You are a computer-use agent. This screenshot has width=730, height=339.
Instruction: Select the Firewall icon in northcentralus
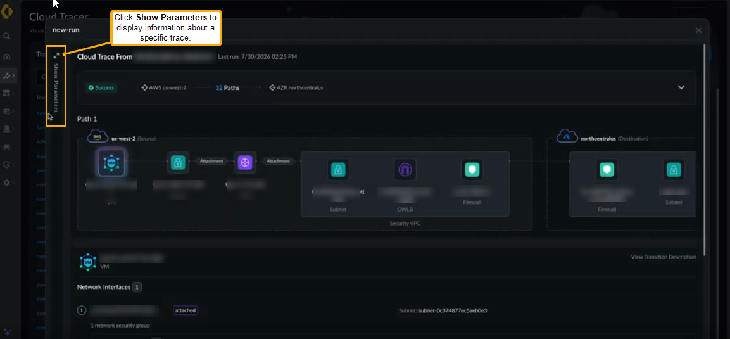tap(607, 170)
